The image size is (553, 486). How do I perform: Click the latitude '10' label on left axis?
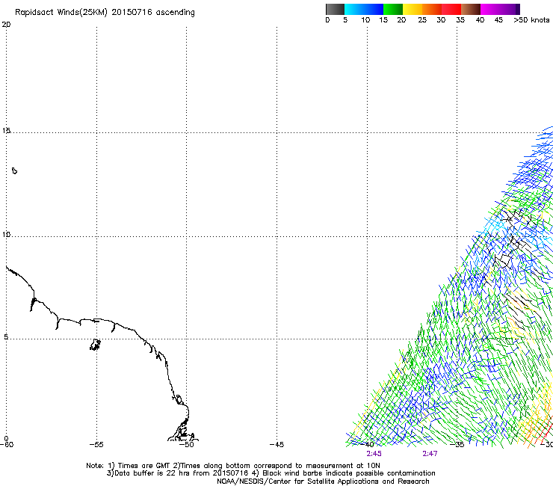(6, 235)
